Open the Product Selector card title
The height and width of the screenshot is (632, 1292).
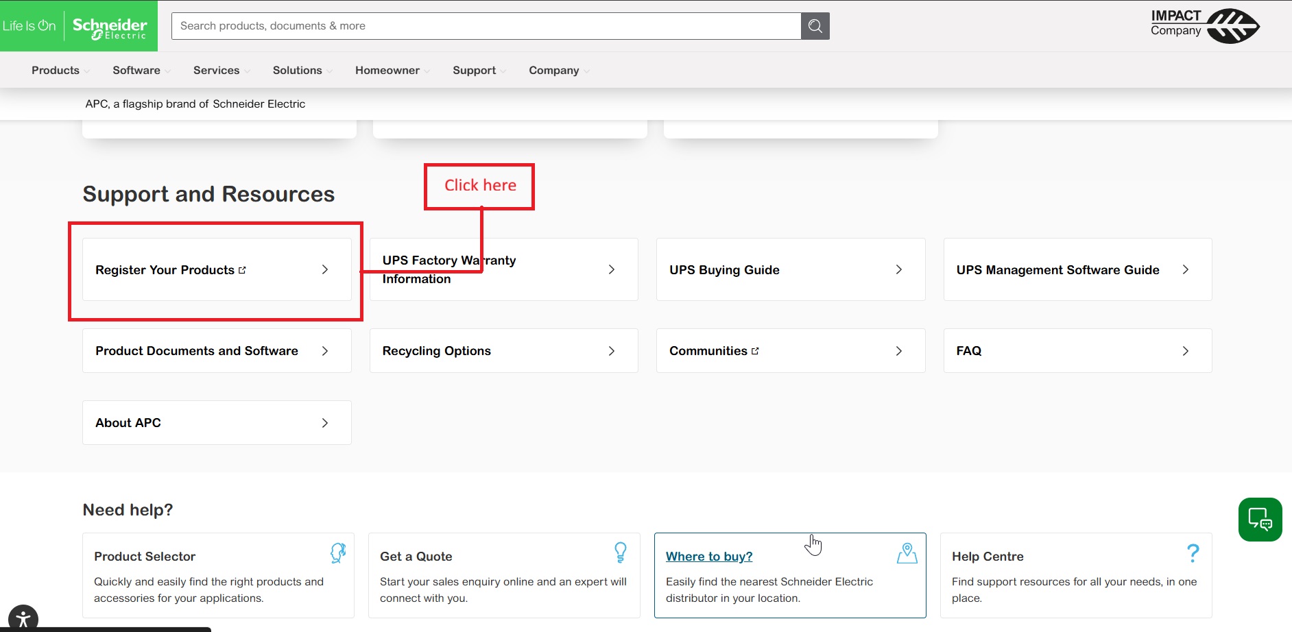[x=145, y=557]
